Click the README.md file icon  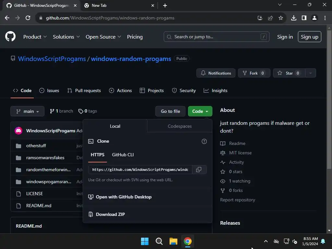[x=18, y=206]
